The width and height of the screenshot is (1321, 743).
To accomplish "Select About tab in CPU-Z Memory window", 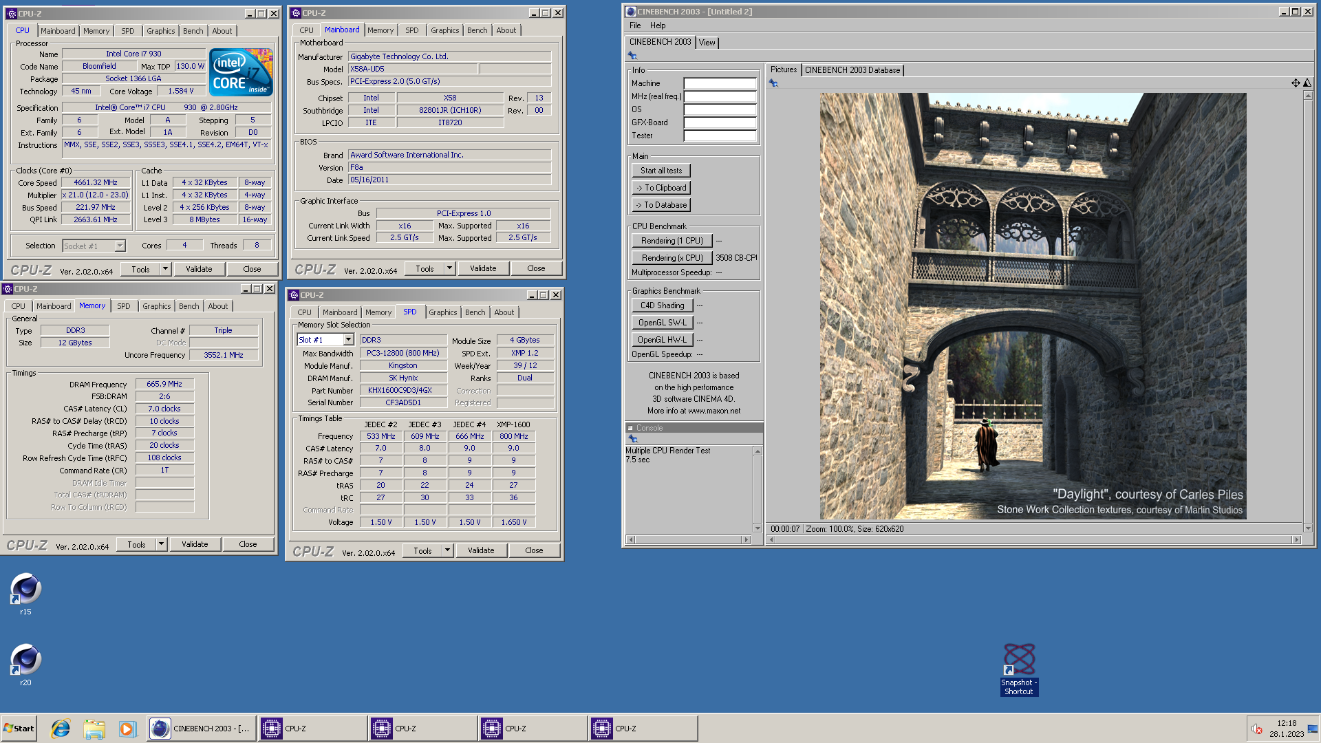I will coord(217,306).
